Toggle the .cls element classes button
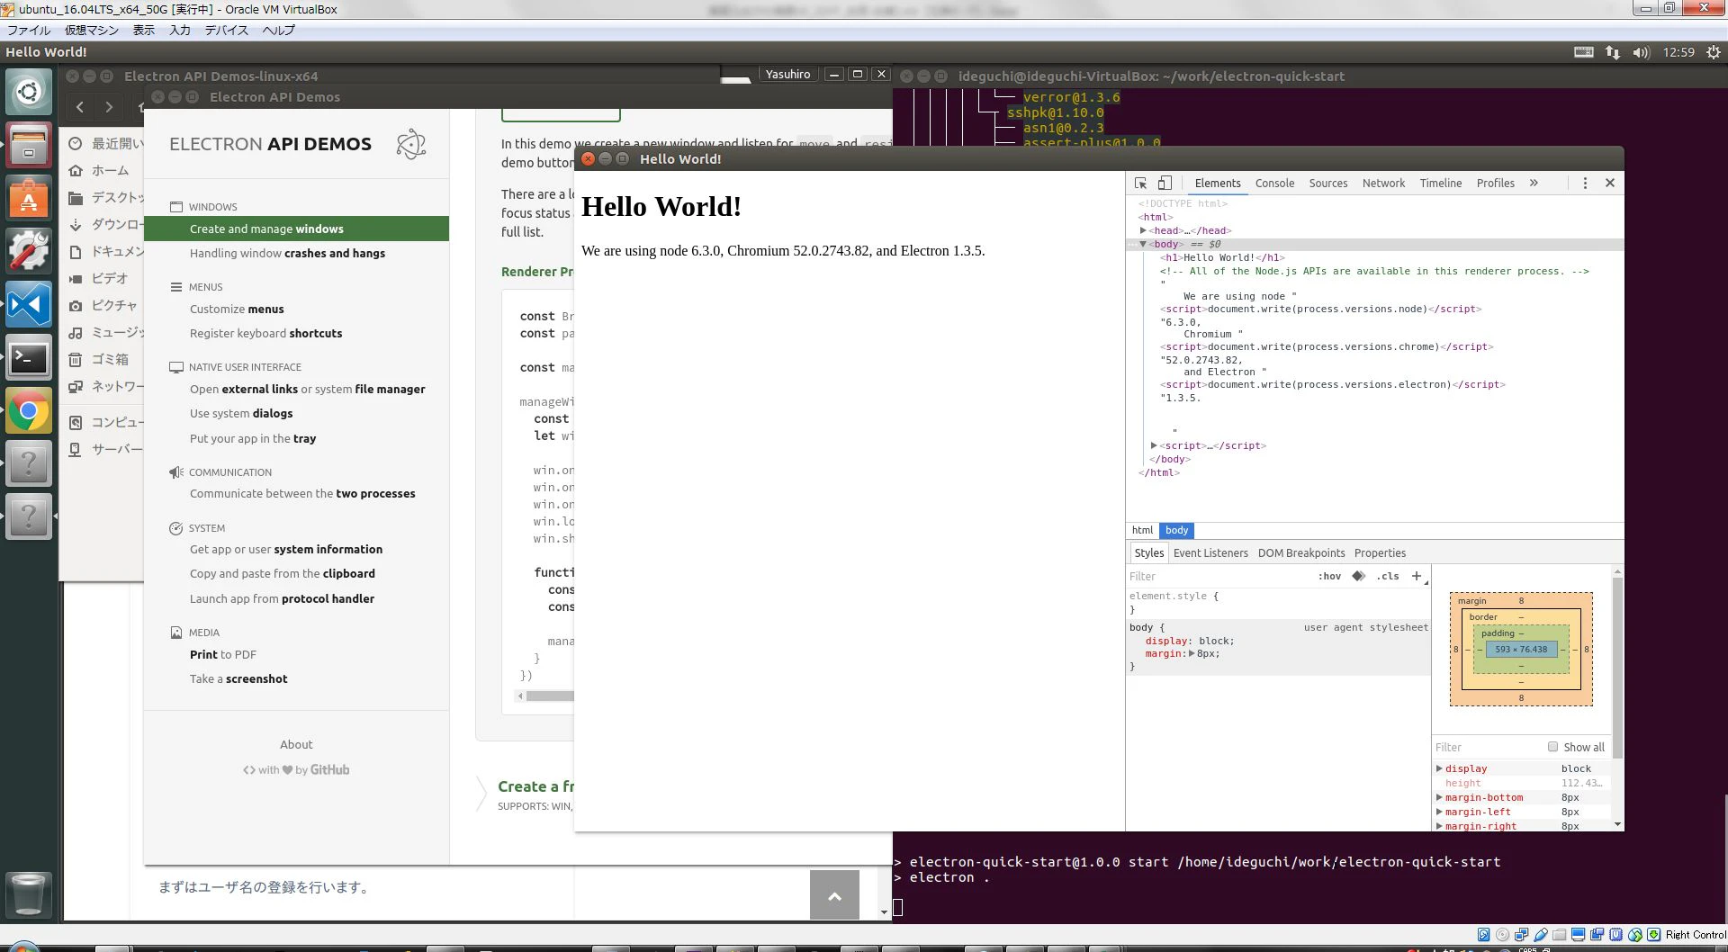The image size is (1728, 952). pyautogui.click(x=1388, y=577)
